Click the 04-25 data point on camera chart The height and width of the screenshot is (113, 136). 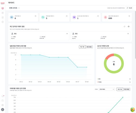click(x=58, y=57)
